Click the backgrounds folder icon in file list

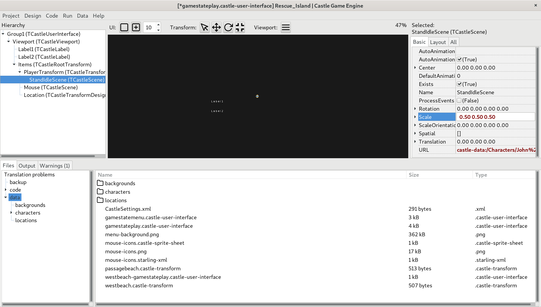click(x=100, y=183)
